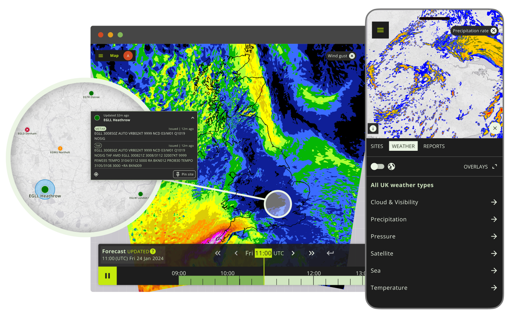Collapse the EGLL Heathrow info panel
Image resolution: width=513 pixels, height=318 pixels.
coord(193,118)
